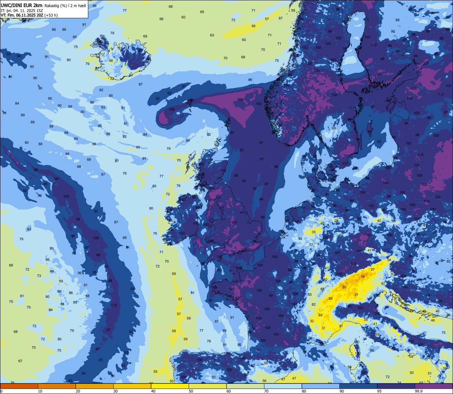Click the light blue 80–90 legend swatch
453x394 pixels.
pos(321,386)
